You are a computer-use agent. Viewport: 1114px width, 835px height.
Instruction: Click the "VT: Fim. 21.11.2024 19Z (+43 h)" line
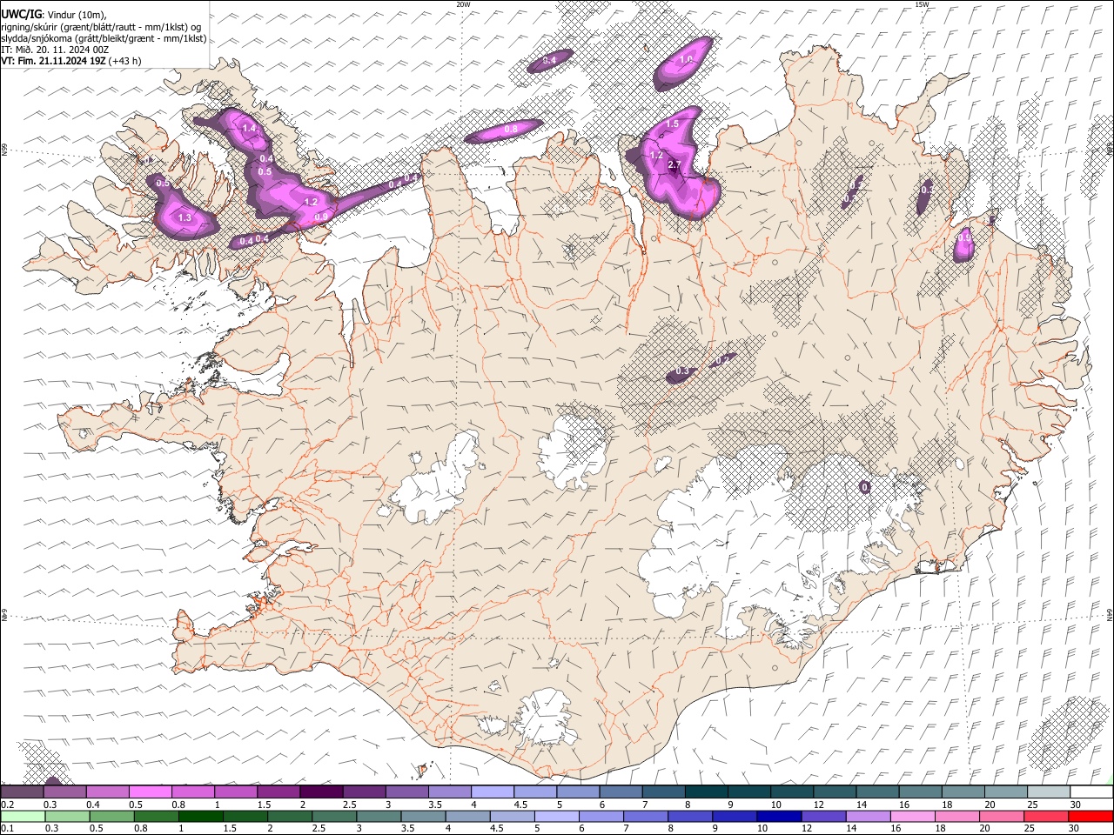pos(71,61)
